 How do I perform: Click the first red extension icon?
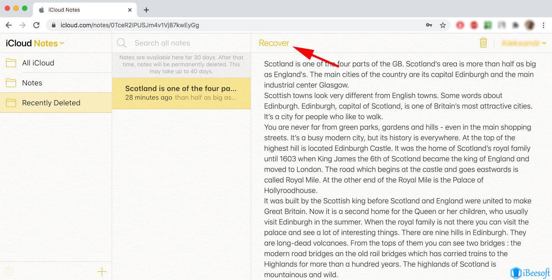pyautogui.click(x=460, y=25)
